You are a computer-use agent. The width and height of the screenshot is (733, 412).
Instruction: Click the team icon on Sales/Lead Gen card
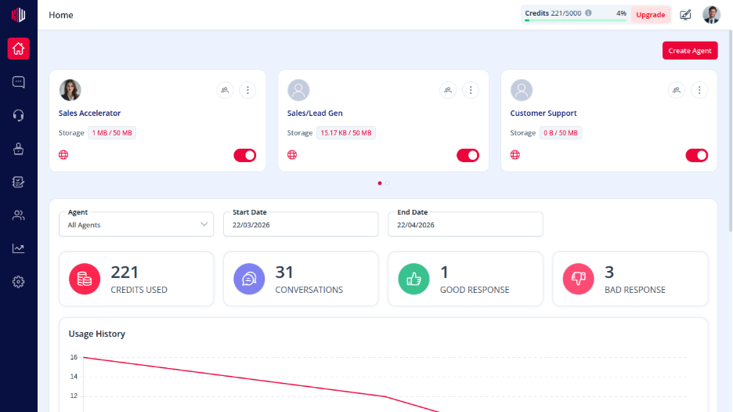click(448, 90)
